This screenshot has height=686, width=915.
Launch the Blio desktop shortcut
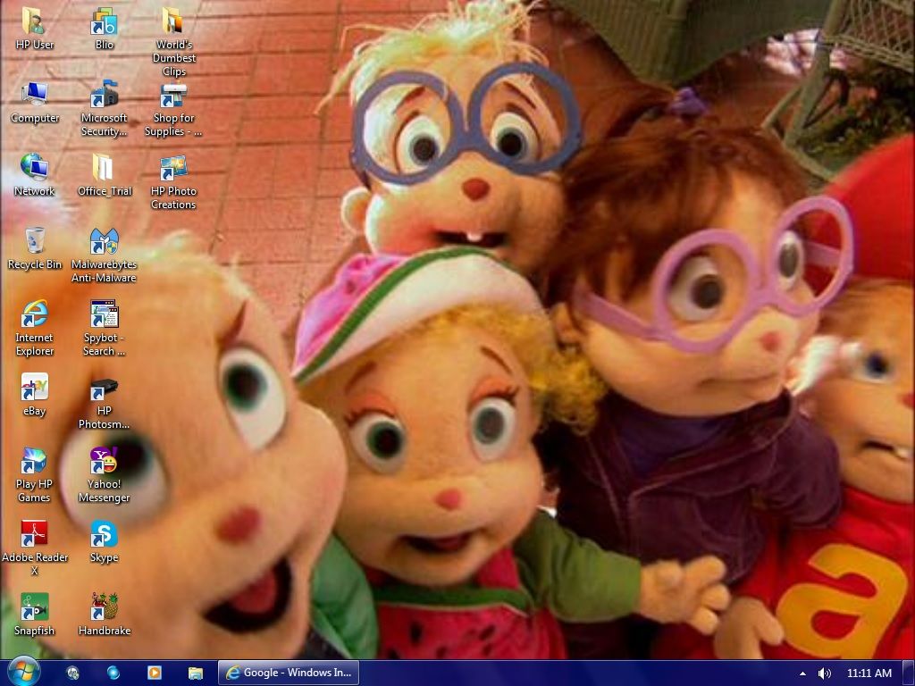(x=104, y=28)
